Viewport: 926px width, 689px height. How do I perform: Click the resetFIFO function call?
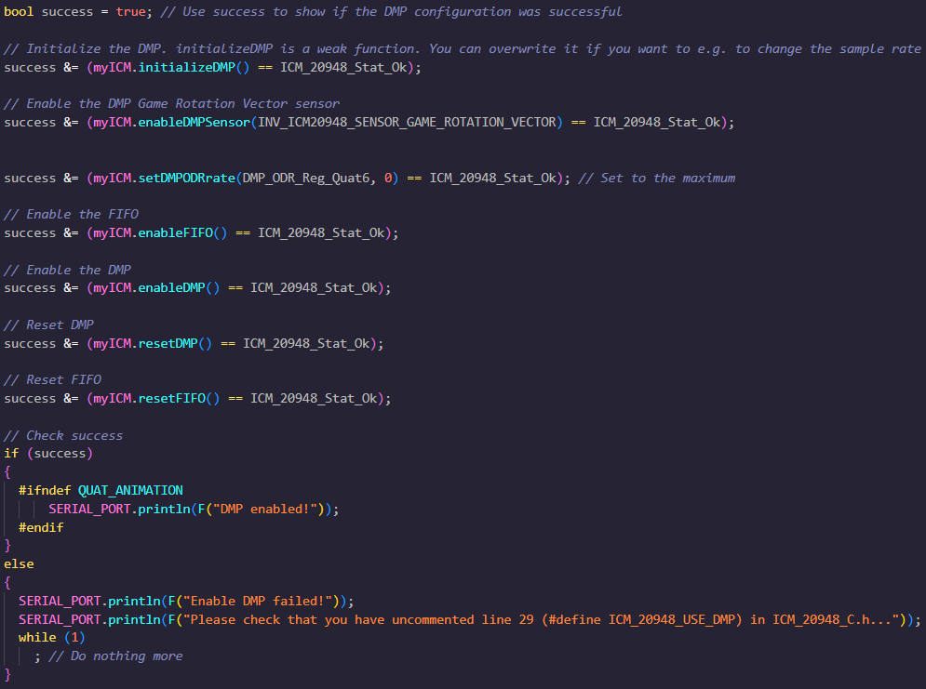point(172,398)
